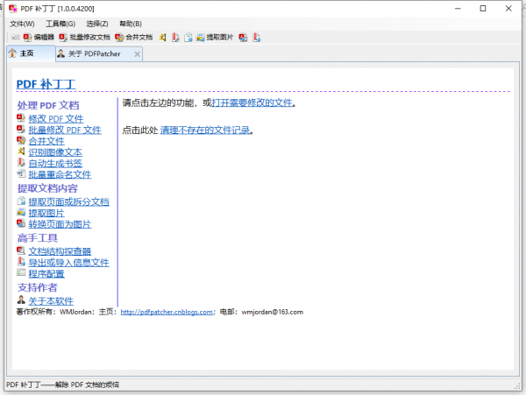Click the 修改 PDF 文件 link
526x395 pixels.
click(x=56, y=118)
